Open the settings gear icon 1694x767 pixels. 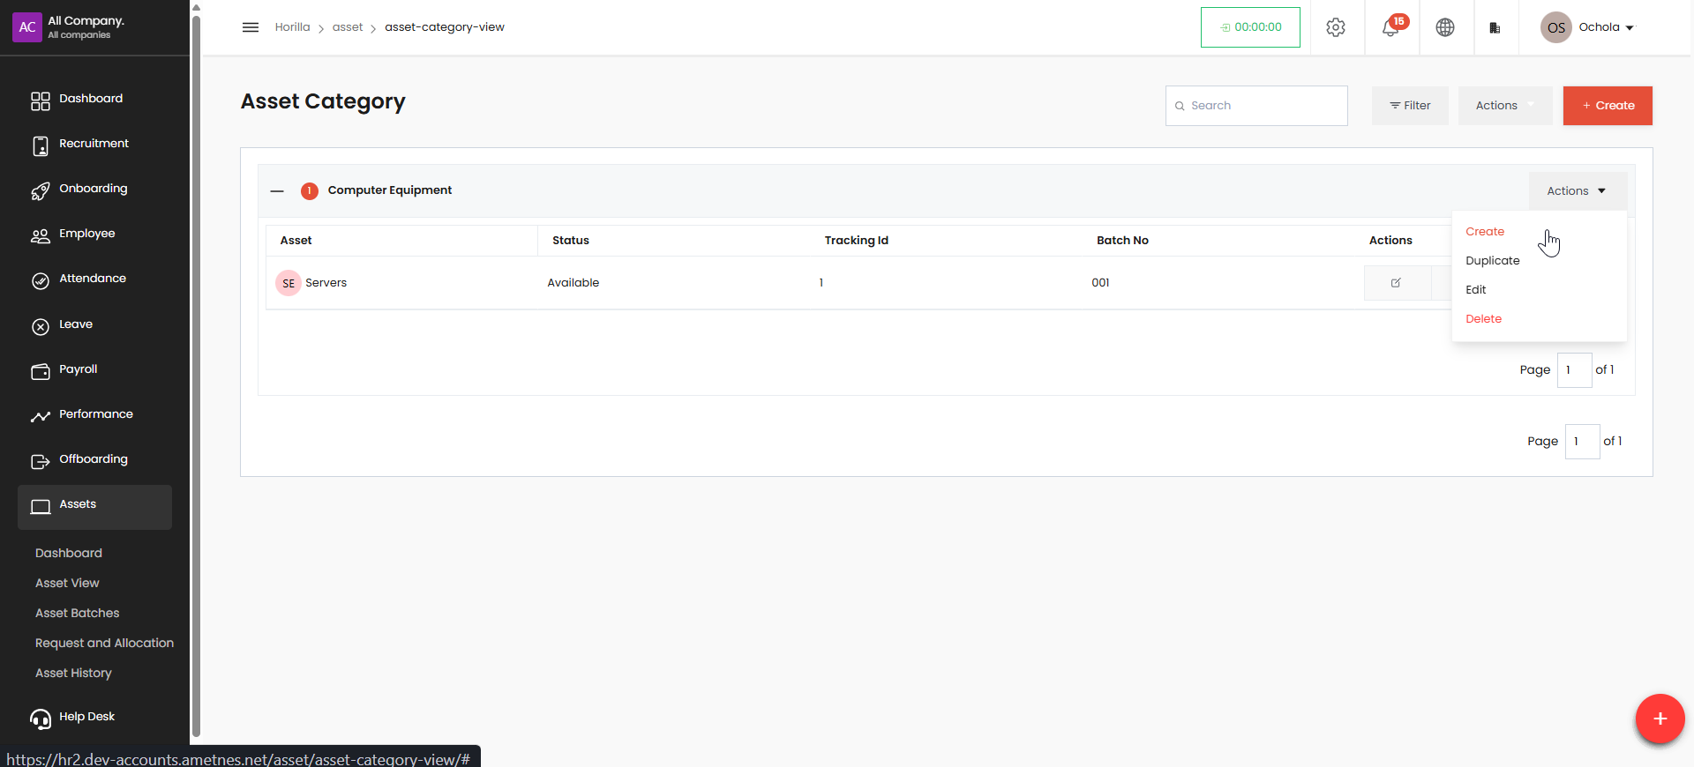[1336, 27]
